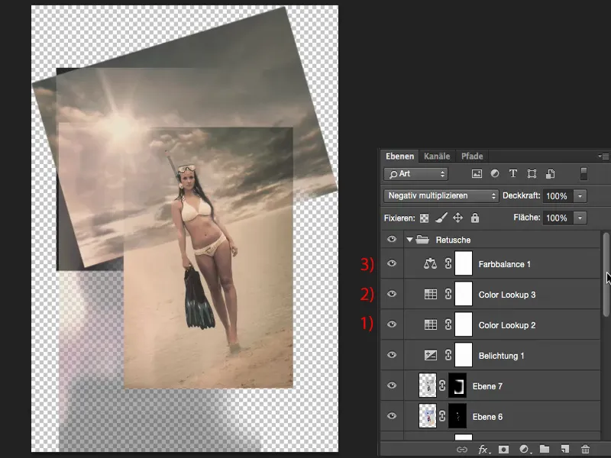Image resolution: width=611 pixels, height=458 pixels.
Task: Switch to the Pfade tab
Action: [471, 156]
